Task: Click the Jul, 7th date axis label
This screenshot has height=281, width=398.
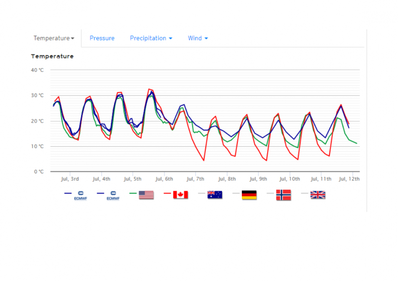Action: click(195, 179)
